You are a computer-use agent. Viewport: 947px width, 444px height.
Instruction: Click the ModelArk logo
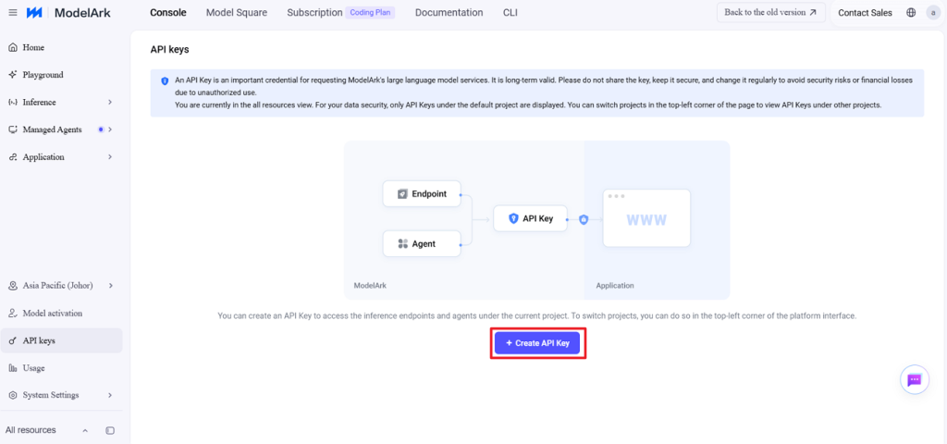(x=68, y=13)
